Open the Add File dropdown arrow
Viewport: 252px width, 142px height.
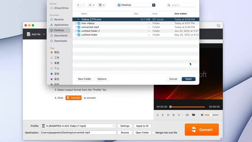44,34
